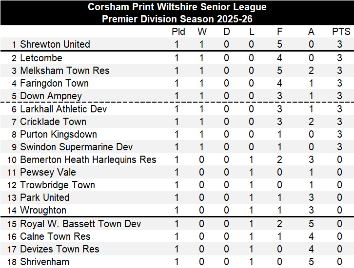Click the Pld column header

(178, 32)
